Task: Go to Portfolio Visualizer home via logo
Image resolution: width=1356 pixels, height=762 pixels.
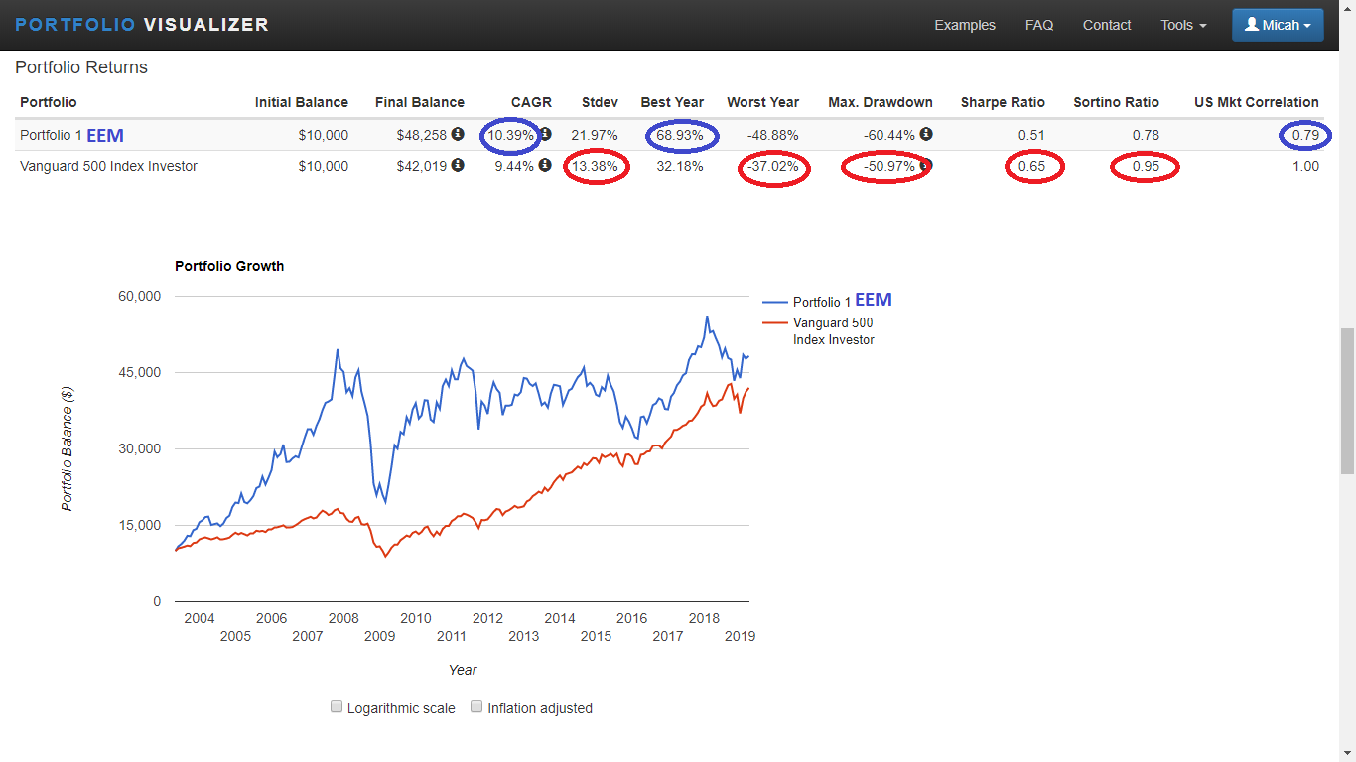Action: (x=142, y=25)
